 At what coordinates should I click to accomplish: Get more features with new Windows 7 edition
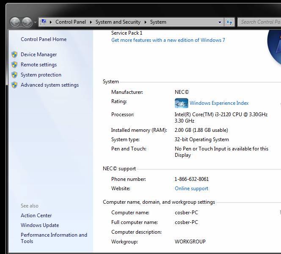(x=168, y=40)
